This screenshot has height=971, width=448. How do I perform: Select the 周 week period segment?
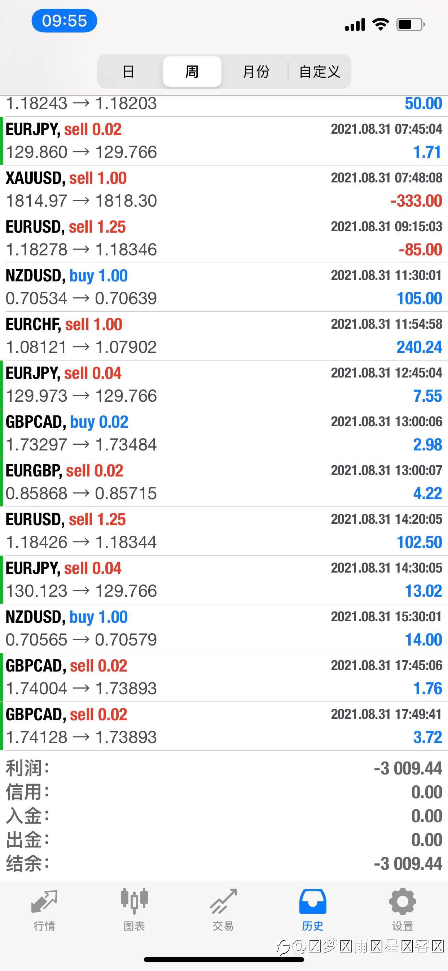[x=192, y=72]
